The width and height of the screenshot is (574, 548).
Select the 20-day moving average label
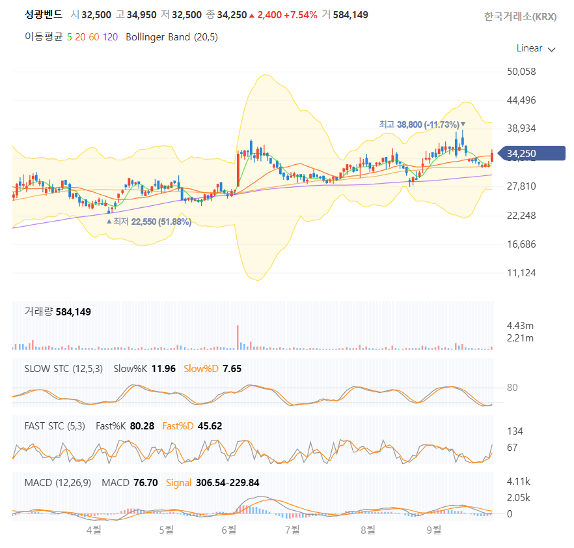(x=80, y=37)
